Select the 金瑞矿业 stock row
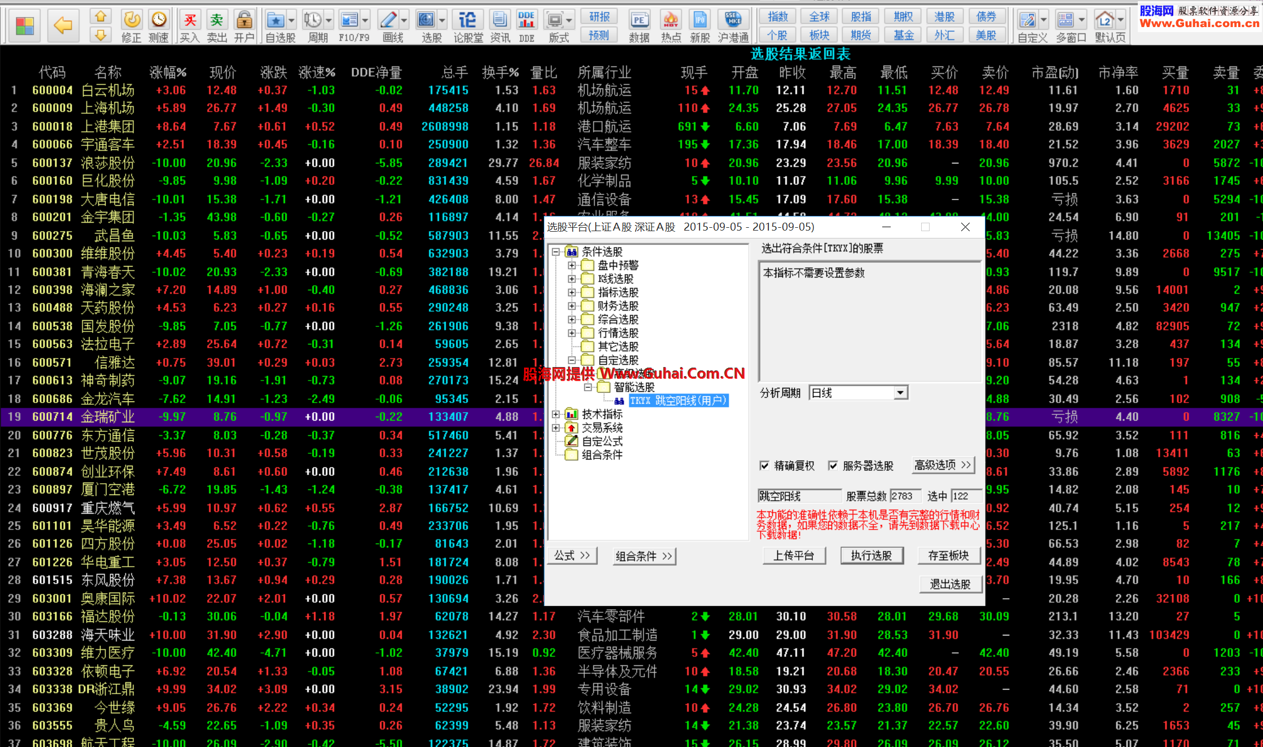This screenshot has height=747, width=1263. click(x=107, y=417)
